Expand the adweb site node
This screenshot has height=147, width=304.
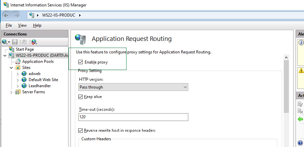click(18, 74)
